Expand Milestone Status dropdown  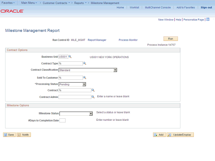(91, 114)
